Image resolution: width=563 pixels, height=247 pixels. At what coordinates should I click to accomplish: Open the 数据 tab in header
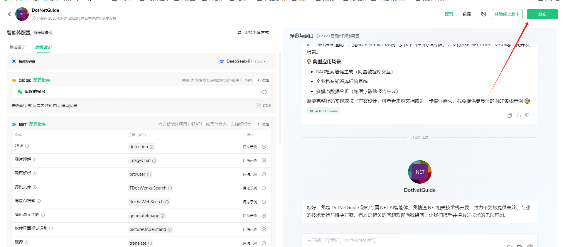(466, 14)
